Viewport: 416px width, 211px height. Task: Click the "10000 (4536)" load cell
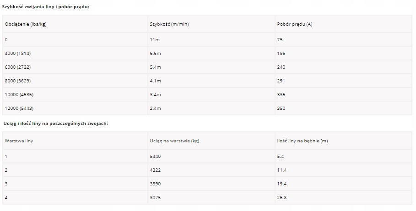pyautogui.click(x=19, y=95)
